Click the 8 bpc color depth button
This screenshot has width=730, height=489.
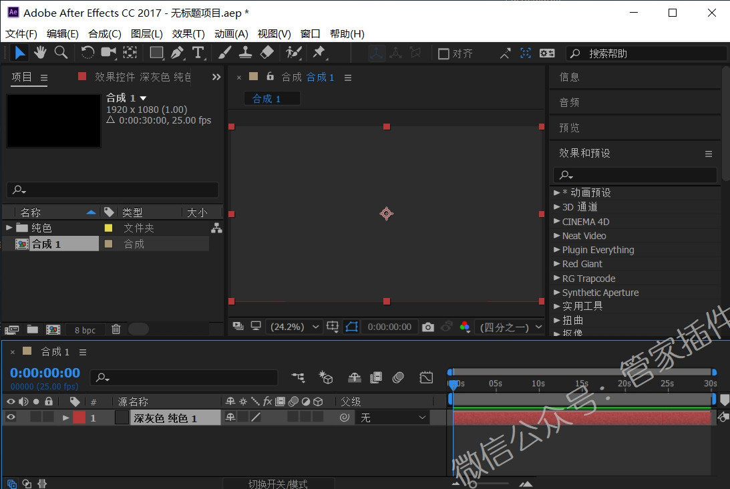click(x=85, y=330)
